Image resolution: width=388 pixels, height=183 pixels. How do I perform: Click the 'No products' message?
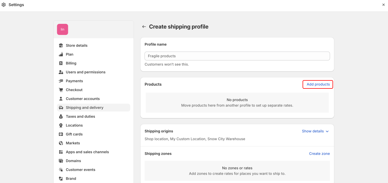click(237, 100)
